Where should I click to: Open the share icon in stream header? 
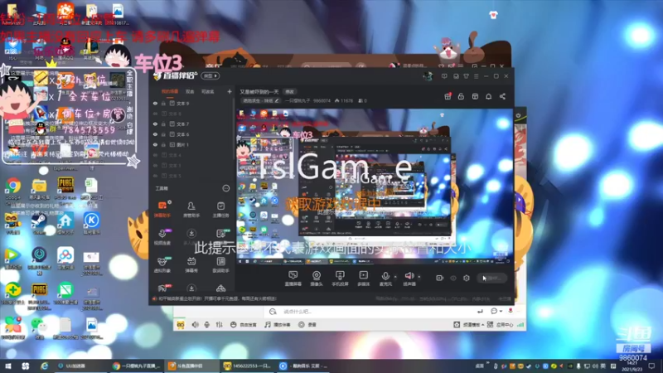pos(502,96)
